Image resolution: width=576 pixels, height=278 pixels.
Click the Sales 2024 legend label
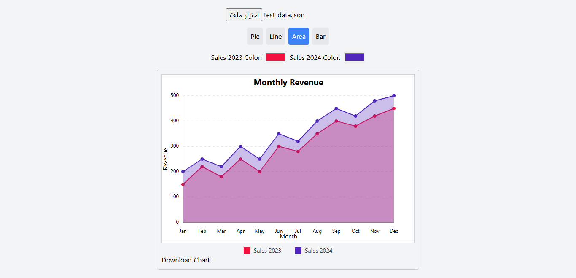point(318,251)
